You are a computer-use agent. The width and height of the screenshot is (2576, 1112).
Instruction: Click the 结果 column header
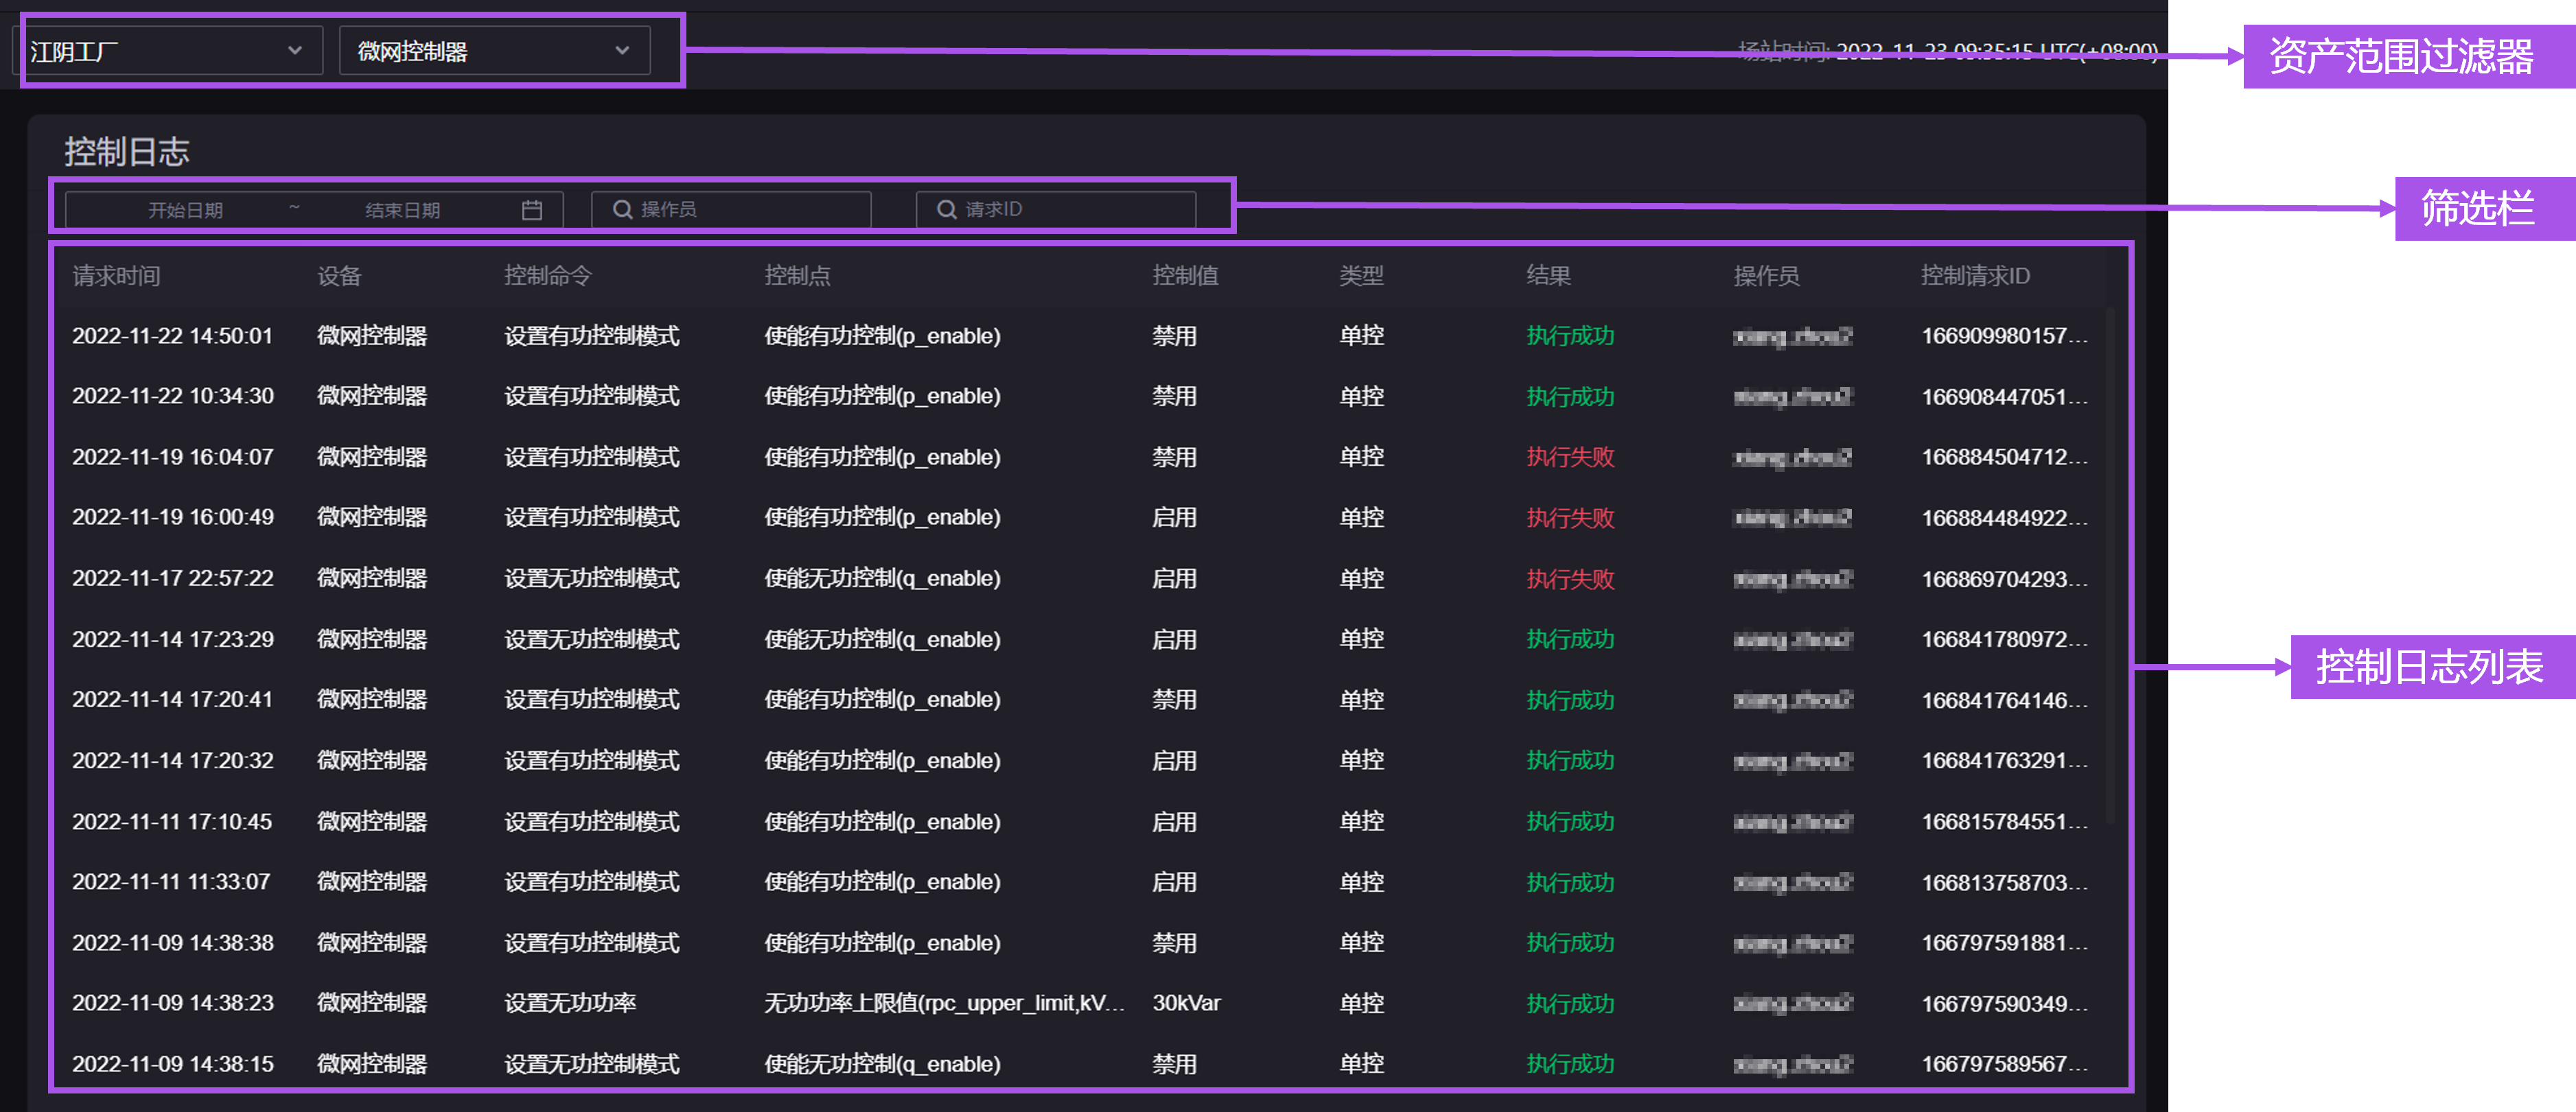pos(1548,276)
